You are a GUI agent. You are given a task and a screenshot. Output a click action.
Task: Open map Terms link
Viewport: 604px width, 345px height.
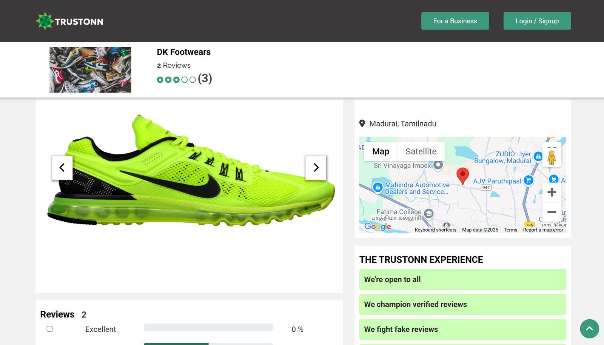click(510, 230)
